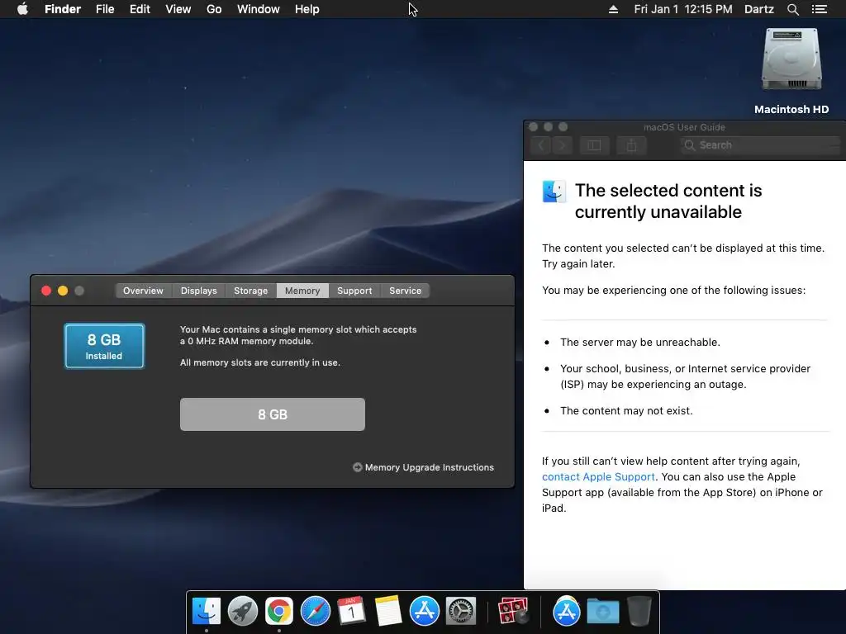Open Finder from the Dock
The width and height of the screenshot is (846, 634).
[x=206, y=612]
